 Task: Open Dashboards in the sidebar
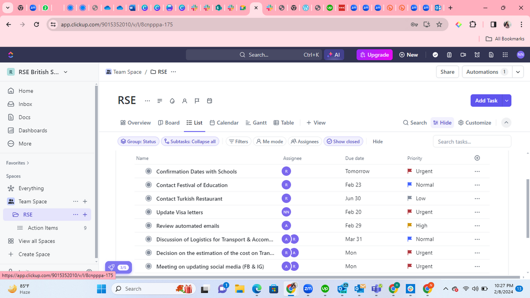(33, 130)
